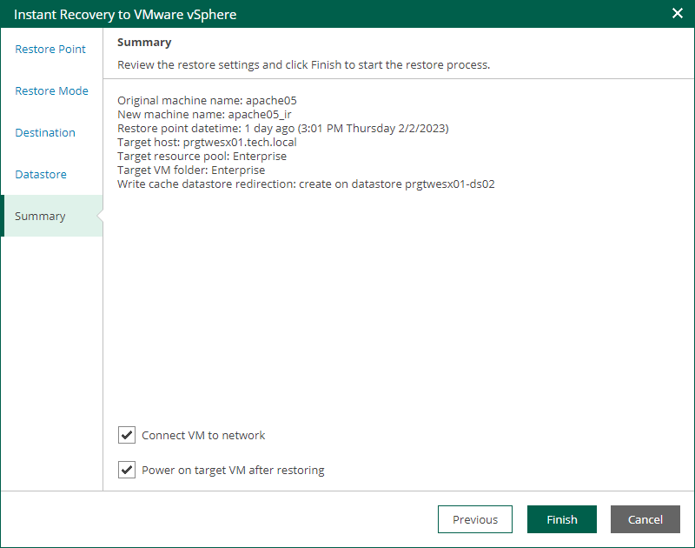This screenshot has height=548, width=695.
Task: Close the Instant Recovery wizard window
Action: pyautogui.click(x=678, y=14)
